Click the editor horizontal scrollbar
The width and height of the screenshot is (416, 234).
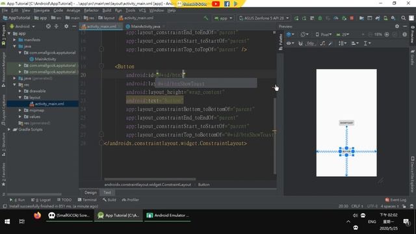pos(150,179)
